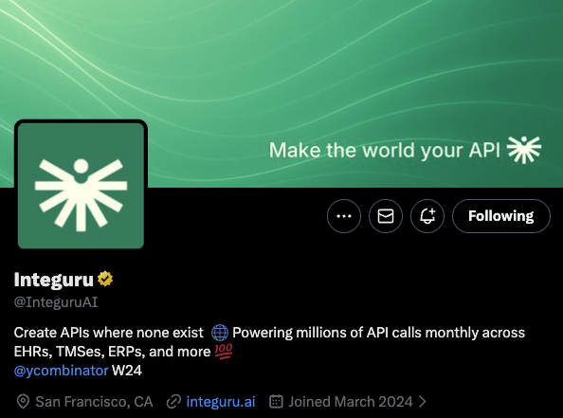The width and height of the screenshot is (563, 418).
Task: Click the link chain icon beside integuru.ai
Action: (173, 402)
